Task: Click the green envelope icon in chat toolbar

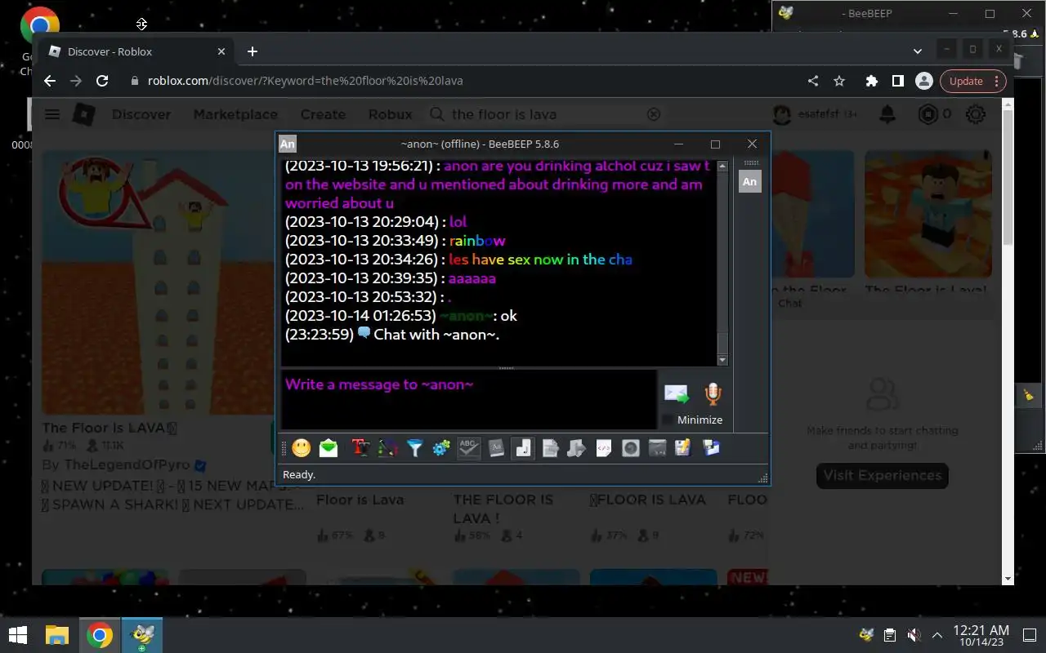Action: coord(329,448)
